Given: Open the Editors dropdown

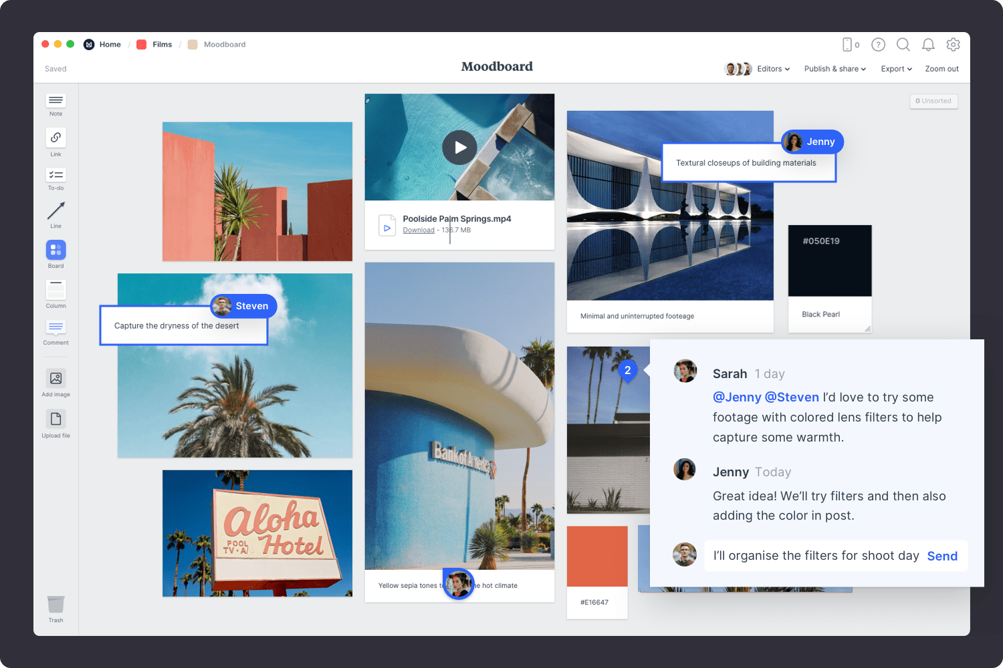Looking at the screenshot, I should point(773,69).
